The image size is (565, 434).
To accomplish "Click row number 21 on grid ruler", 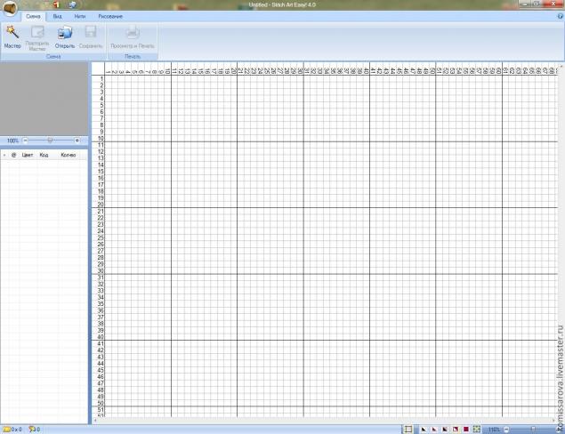I will point(101,212).
